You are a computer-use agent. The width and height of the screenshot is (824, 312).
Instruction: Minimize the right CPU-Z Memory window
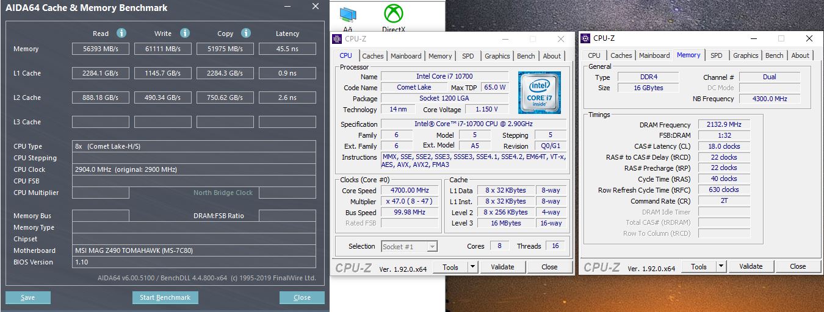tap(753, 38)
